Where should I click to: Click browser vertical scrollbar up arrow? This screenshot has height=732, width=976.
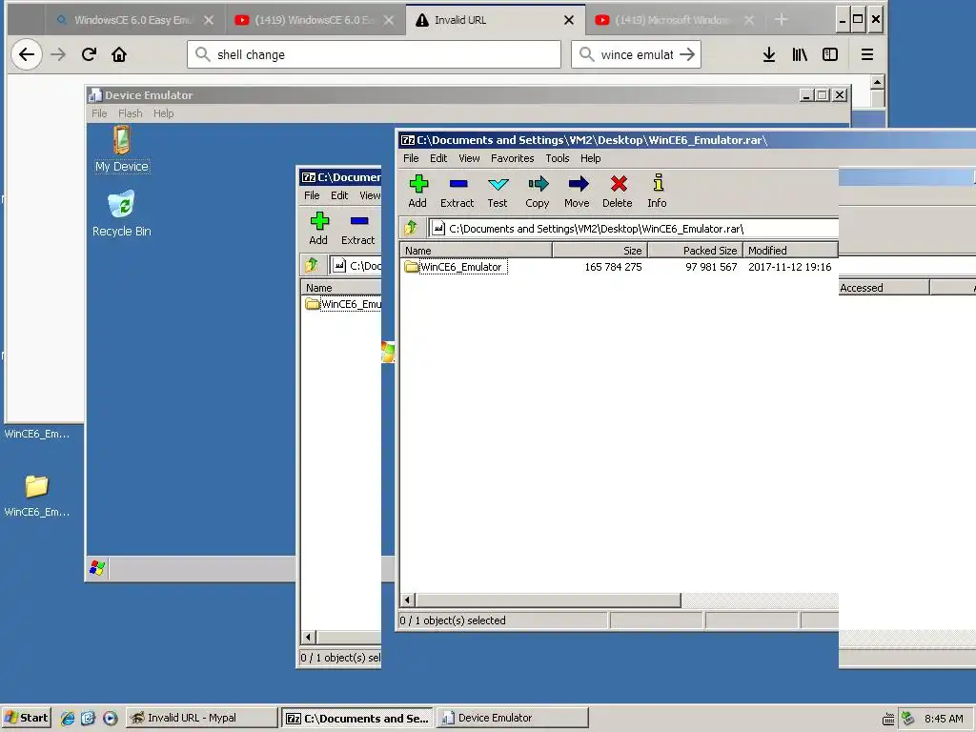point(877,82)
